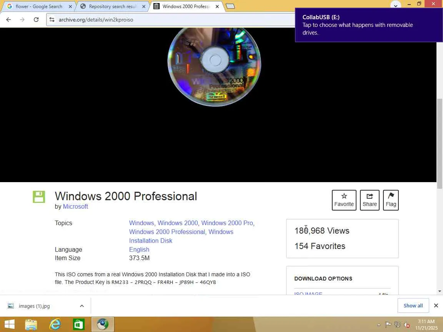
Task: Open the tab search dropdown arrow
Action: click(x=396, y=5)
